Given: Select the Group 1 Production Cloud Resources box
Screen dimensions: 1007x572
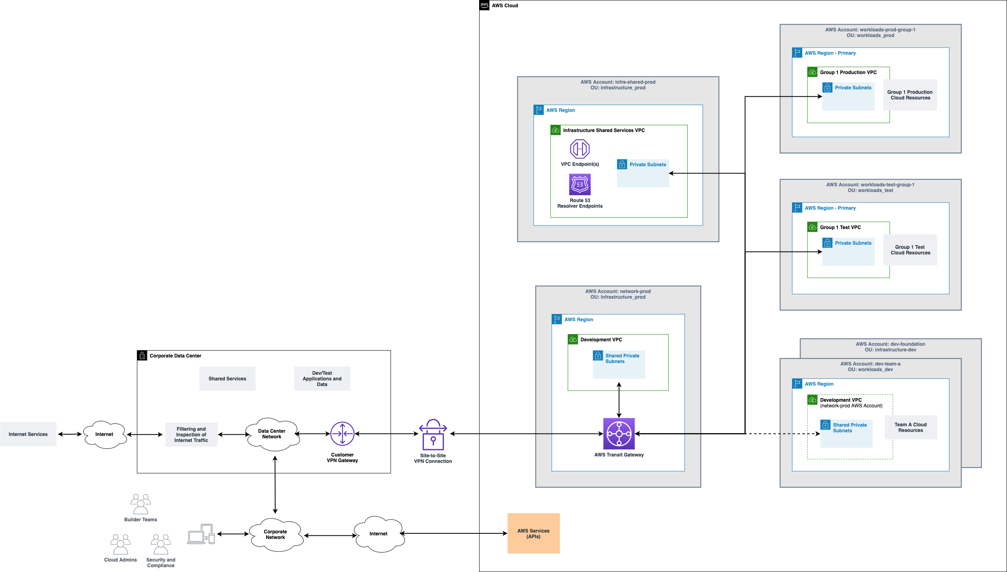Looking at the screenshot, I should click(x=910, y=95).
